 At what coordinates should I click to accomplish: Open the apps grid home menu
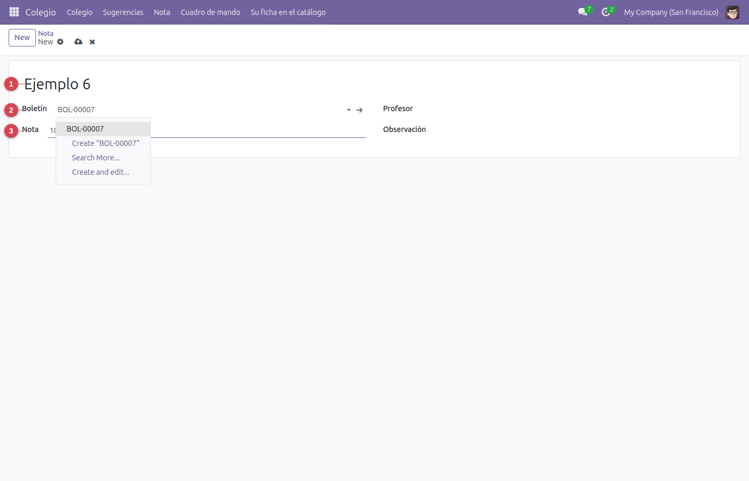click(x=14, y=12)
